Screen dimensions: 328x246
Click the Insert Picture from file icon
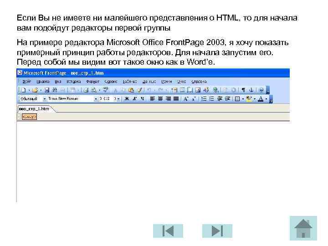(198, 90)
